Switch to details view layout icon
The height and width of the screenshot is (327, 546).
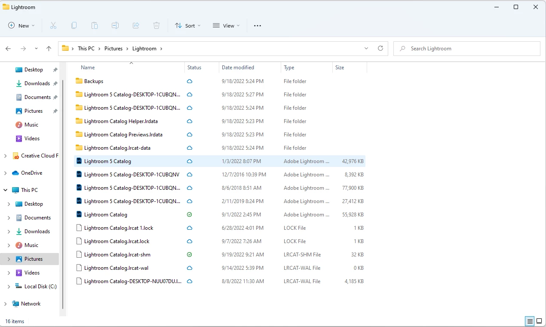pyautogui.click(x=530, y=321)
